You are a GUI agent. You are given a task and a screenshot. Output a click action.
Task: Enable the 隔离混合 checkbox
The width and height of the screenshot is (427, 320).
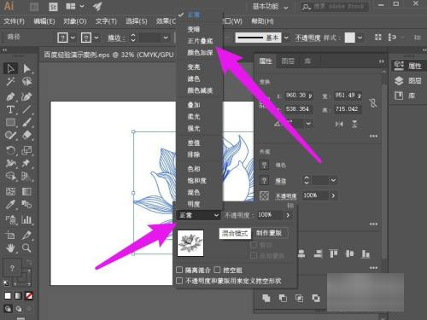(179, 270)
